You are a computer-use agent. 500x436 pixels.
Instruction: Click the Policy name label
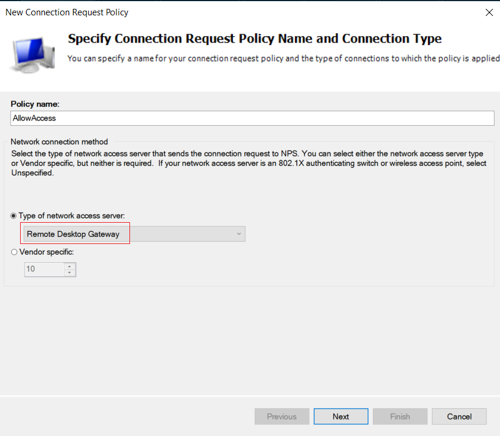(x=35, y=104)
